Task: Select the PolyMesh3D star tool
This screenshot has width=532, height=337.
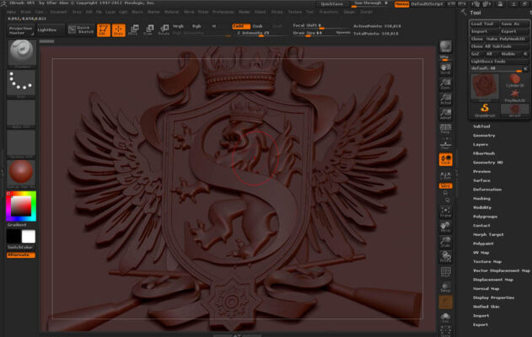Action: (514, 95)
